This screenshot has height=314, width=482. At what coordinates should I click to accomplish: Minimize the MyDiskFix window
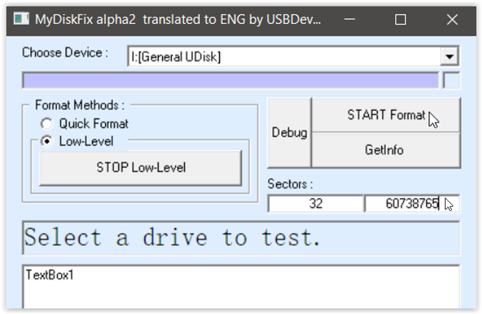[349, 20]
